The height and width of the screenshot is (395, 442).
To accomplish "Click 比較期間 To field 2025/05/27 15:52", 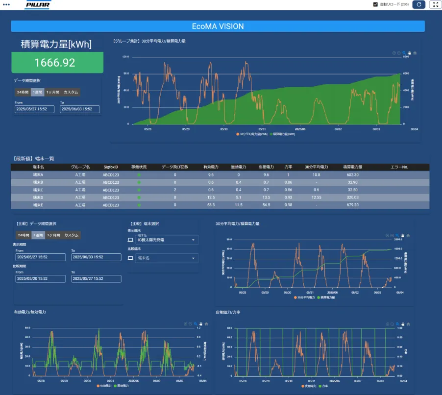I will pyautogui.click(x=97, y=278).
